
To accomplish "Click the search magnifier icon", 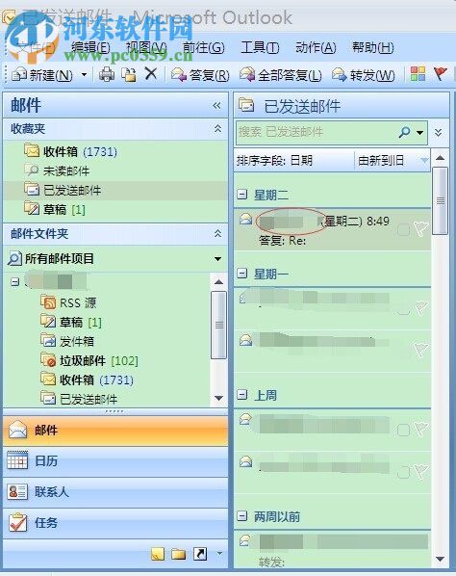I will [404, 132].
